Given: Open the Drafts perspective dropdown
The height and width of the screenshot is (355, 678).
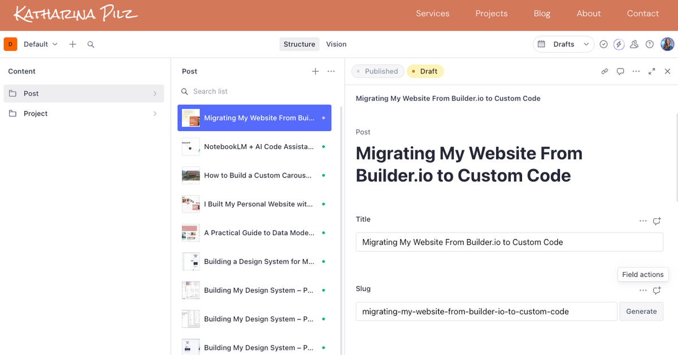Looking at the screenshot, I should [x=563, y=44].
